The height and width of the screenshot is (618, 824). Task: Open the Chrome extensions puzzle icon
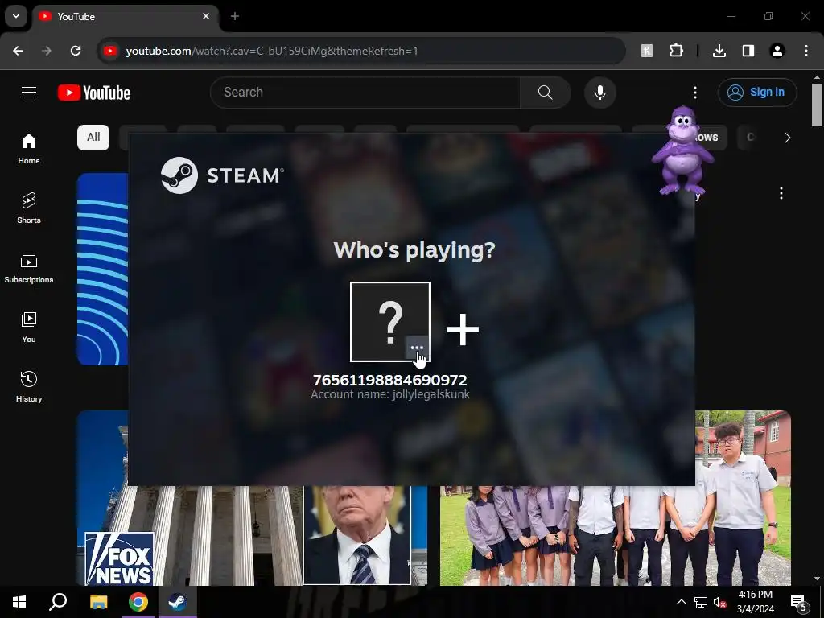point(676,51)
